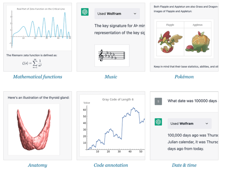Expand the Used Wolfram dropdown in the Music panel
This screenshot has height=171, width=225.
pyautogui.click(x=117, y=14)
